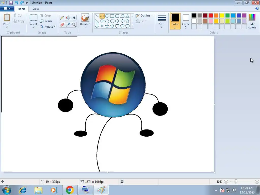The image size is (260, 195).
Task: Choose the Pentagon shape
Action: [107, 21]
